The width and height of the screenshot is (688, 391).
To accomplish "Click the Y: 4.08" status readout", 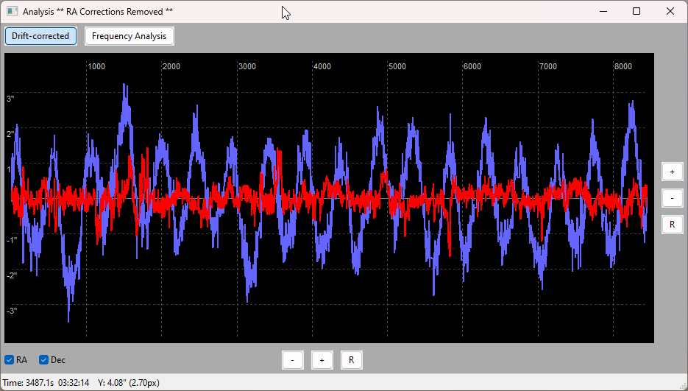I will [x=129, y=383].
